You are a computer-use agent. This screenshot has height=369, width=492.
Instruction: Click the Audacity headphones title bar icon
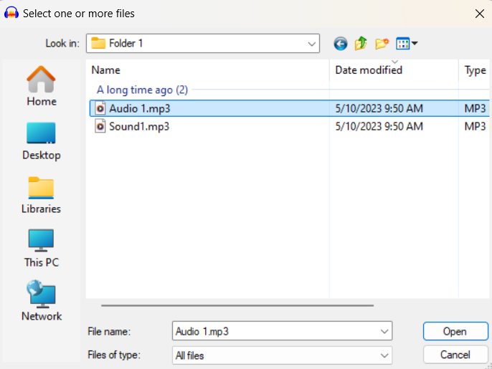11,13
